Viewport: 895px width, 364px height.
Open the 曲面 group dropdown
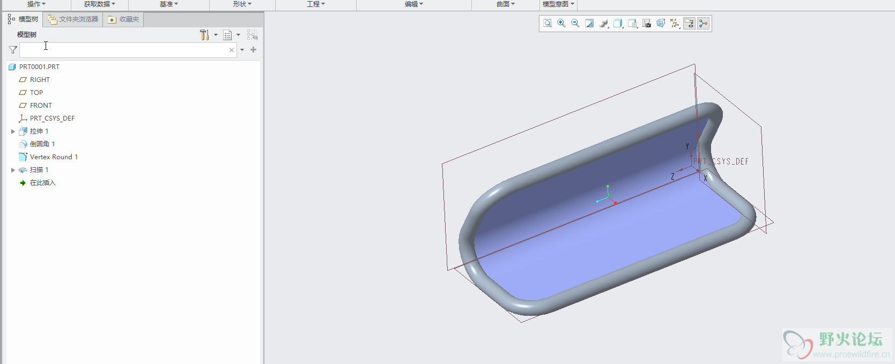tap(506, 4)
